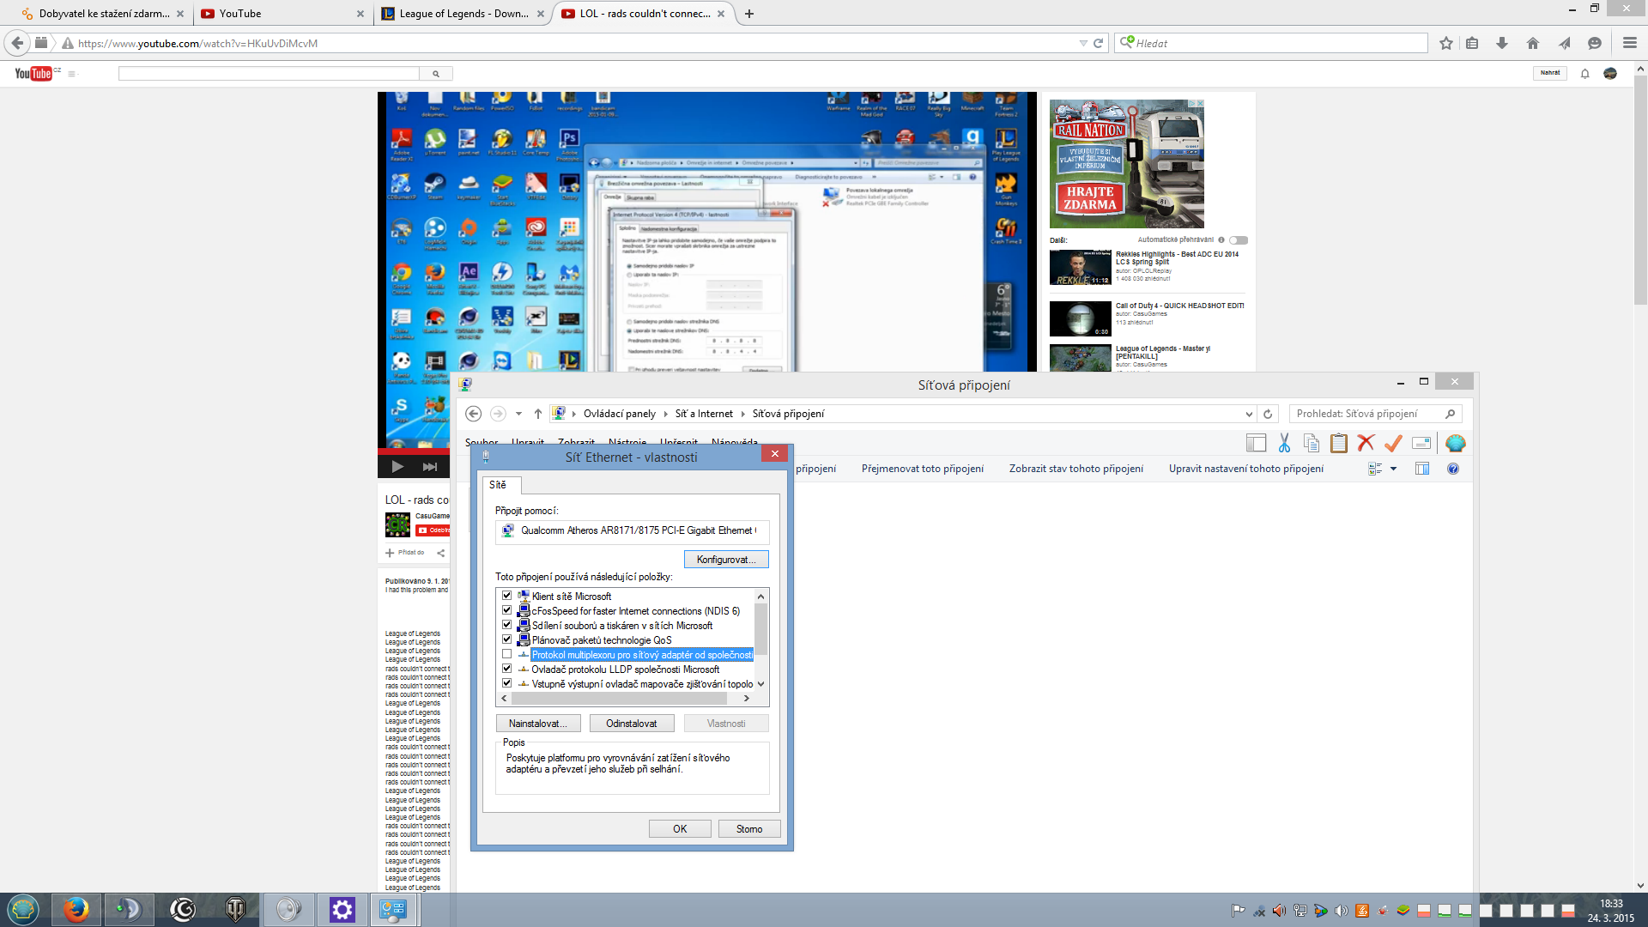Uncheck cFosSpeed for faster Internet connections
This screenshot has height=927, width=1648.
506,611
